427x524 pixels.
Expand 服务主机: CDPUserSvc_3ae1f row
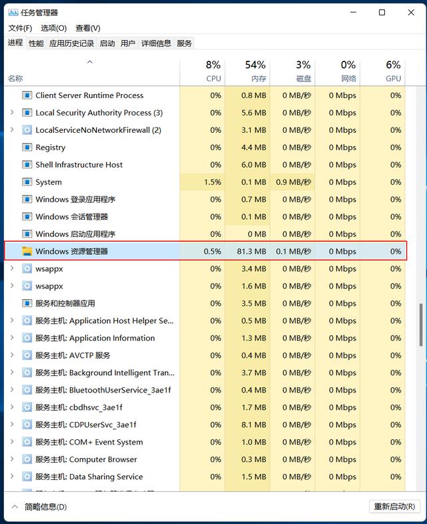coord(13,425)
